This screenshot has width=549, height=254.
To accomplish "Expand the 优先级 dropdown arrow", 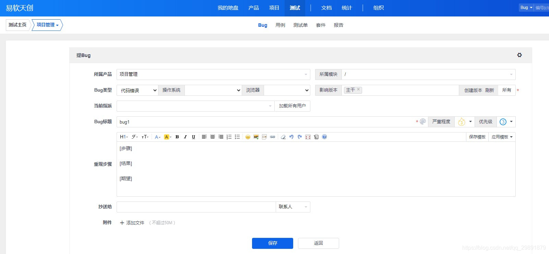I will [511, 122].
